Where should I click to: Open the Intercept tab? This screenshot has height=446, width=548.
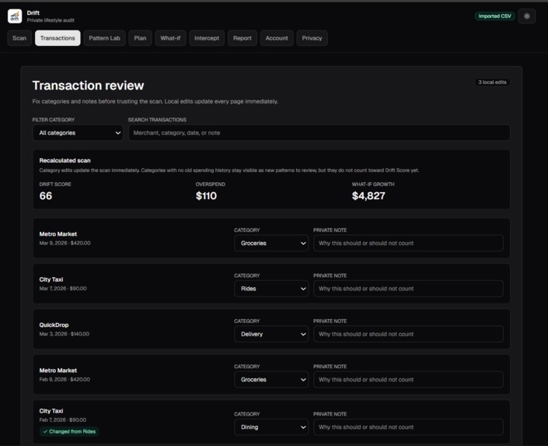pos(207,38)
